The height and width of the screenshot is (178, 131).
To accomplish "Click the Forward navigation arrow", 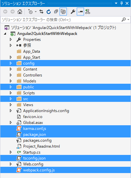I will pos(13,12).
